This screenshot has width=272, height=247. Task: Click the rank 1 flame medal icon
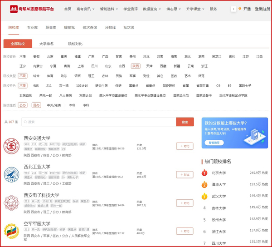205,173
